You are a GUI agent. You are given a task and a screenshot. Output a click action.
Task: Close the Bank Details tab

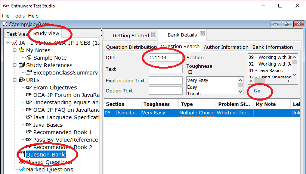pos(202,34)
